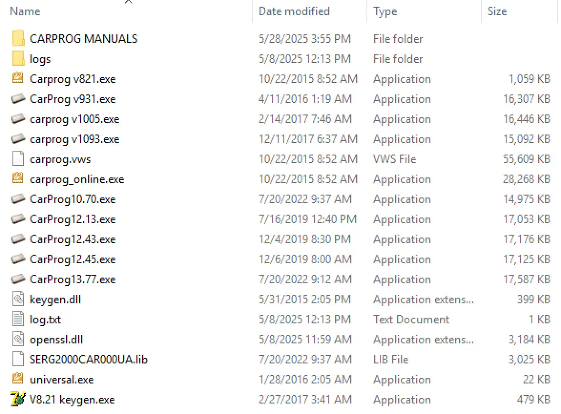Select the file name CarProg v931.exe
Screen dimensions: 561x414
[73, 99]
